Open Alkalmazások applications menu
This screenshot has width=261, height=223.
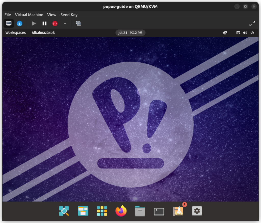click(43, 33)
